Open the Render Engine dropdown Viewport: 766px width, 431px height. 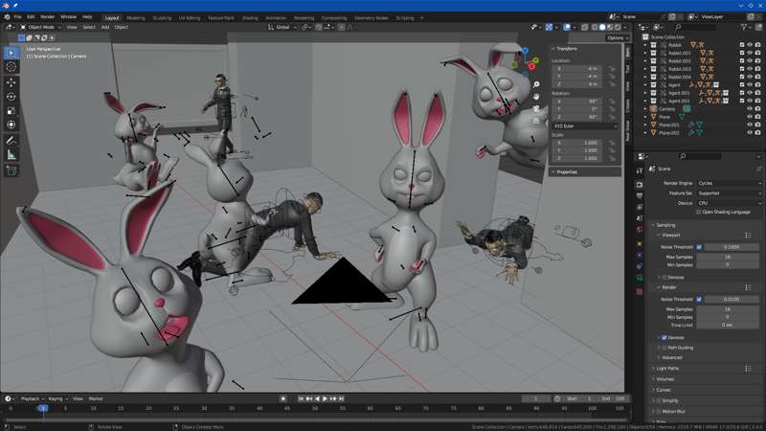pos(729,183)
